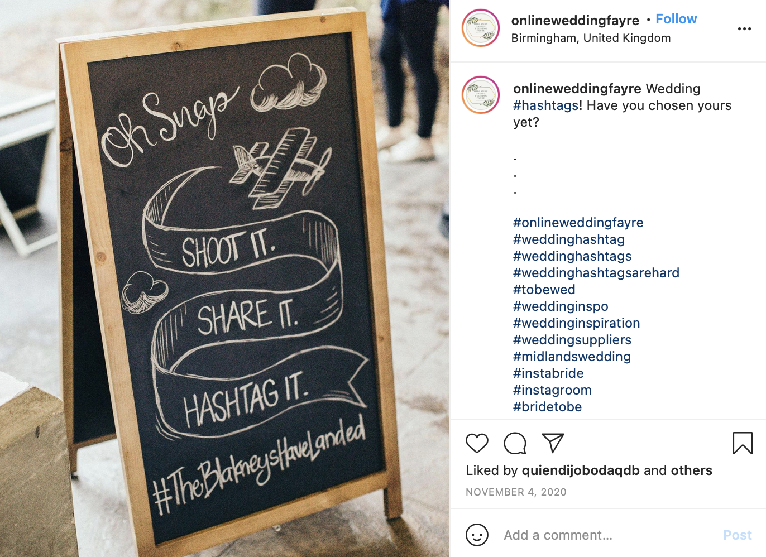This screenshot has width=766, height=557.
Task: Click the Add a comment field
Action: pyautogui.click(x=609, y=535)
